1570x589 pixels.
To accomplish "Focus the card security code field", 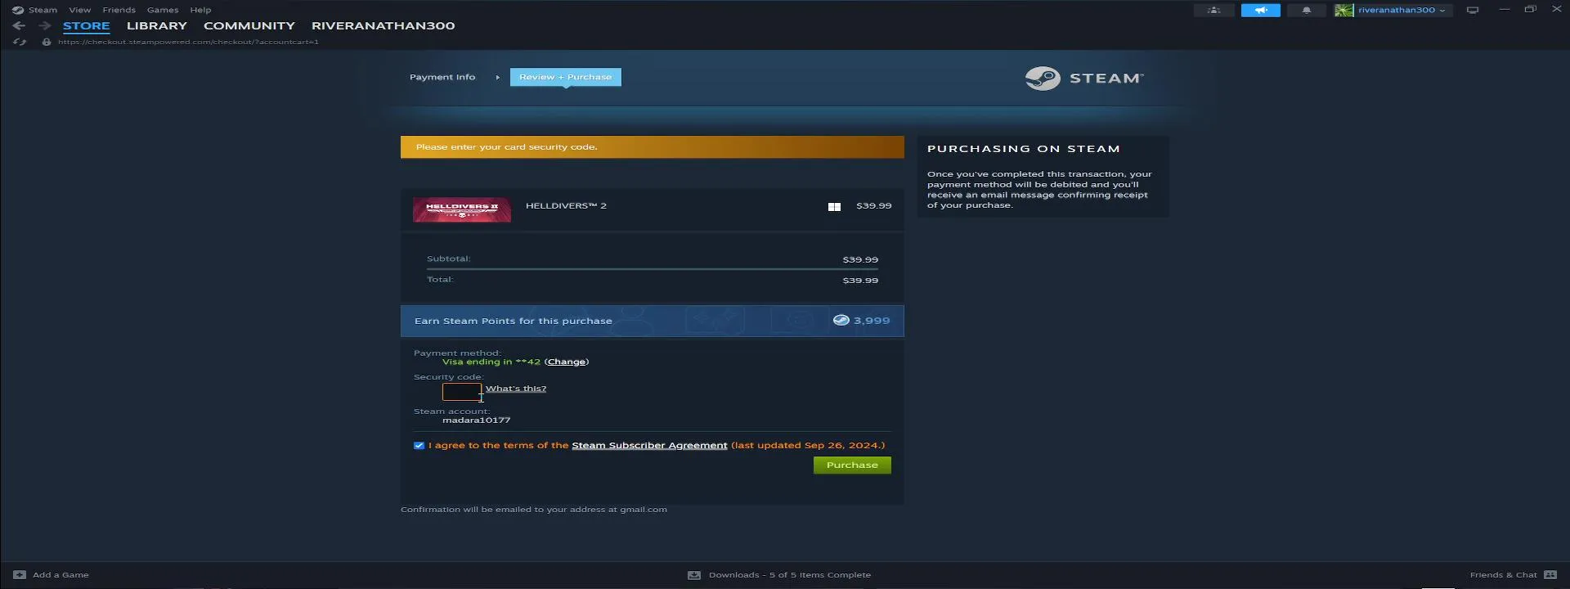I will pyautogui.click(x=462, y=392).
